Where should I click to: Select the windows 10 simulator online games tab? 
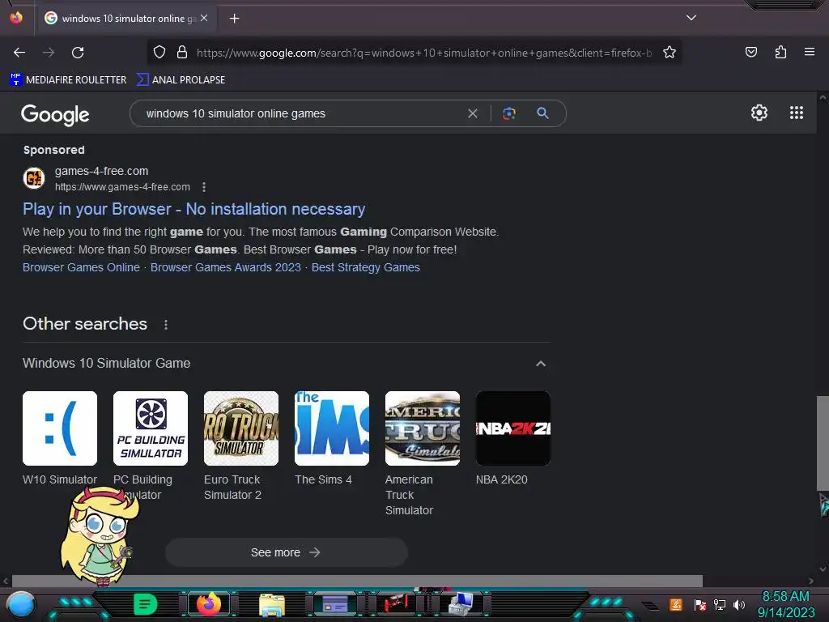point(125,19)
